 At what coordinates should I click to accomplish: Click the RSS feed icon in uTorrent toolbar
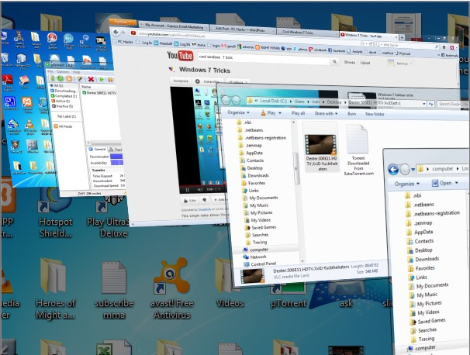(69, 78)
